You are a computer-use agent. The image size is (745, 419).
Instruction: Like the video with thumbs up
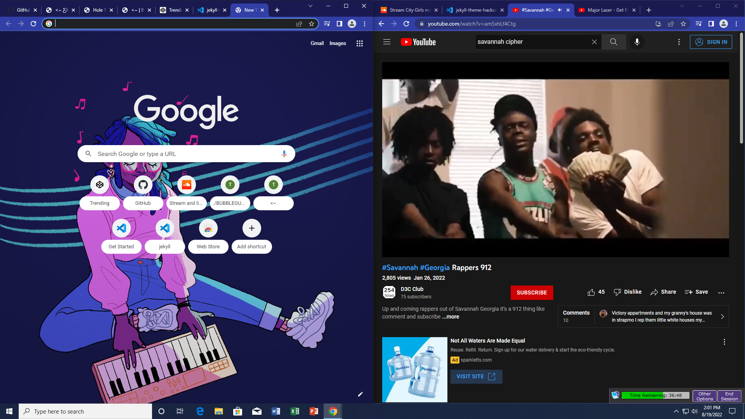tap(591, 292)
